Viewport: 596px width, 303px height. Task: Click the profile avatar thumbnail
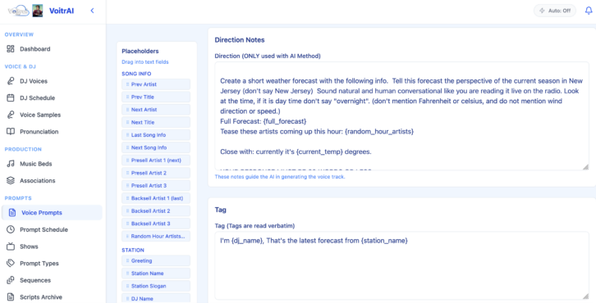(x=37, y=11)
